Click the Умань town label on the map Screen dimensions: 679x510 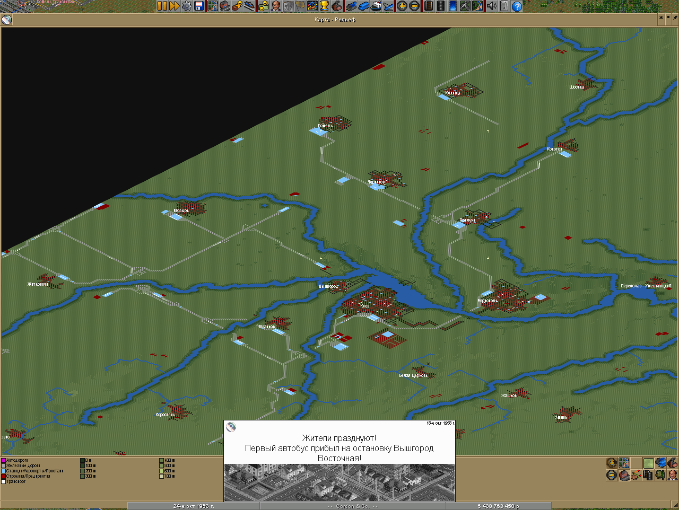[561, 417]
